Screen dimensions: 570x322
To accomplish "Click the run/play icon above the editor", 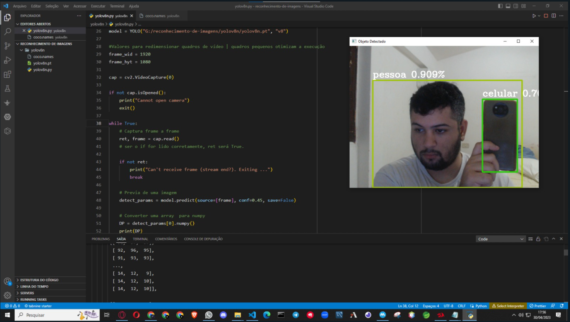I will click(x=534, y=15).
